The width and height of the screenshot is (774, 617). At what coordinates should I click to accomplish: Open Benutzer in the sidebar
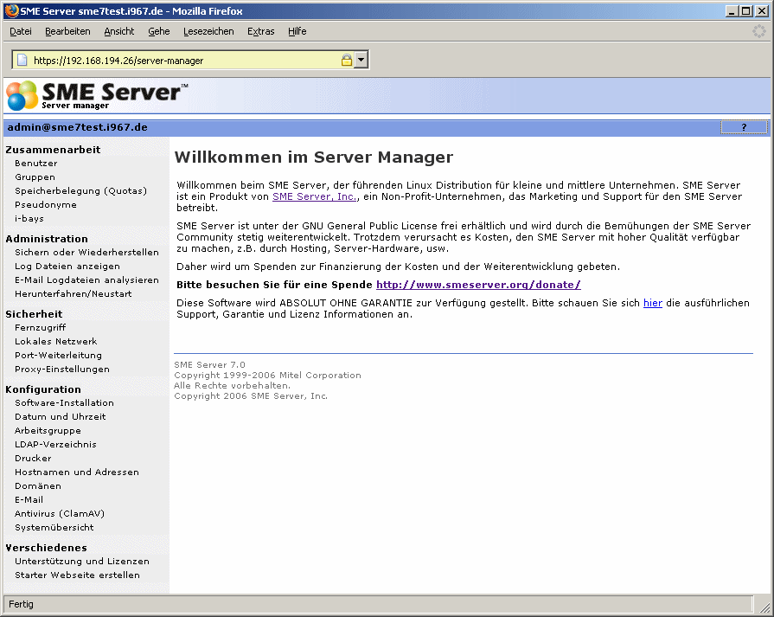pyautogui.click(x=36, y=163)
